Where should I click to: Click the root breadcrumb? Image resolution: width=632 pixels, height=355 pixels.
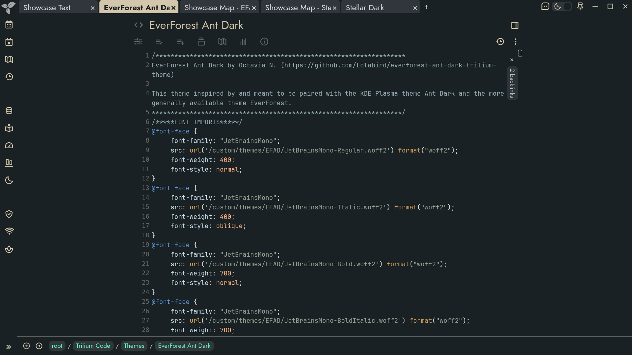pyautogui.click(x=57, y=346)
